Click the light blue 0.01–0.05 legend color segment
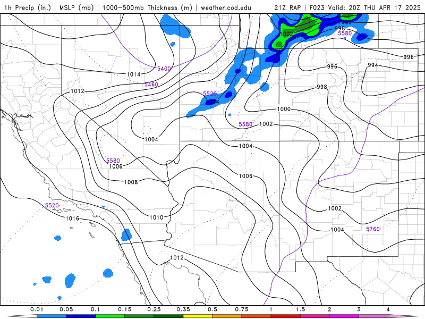This screenshot has height=319, width=425. click(x=52, y=316)
